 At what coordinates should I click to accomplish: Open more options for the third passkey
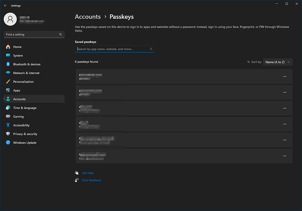pos(284,108)
